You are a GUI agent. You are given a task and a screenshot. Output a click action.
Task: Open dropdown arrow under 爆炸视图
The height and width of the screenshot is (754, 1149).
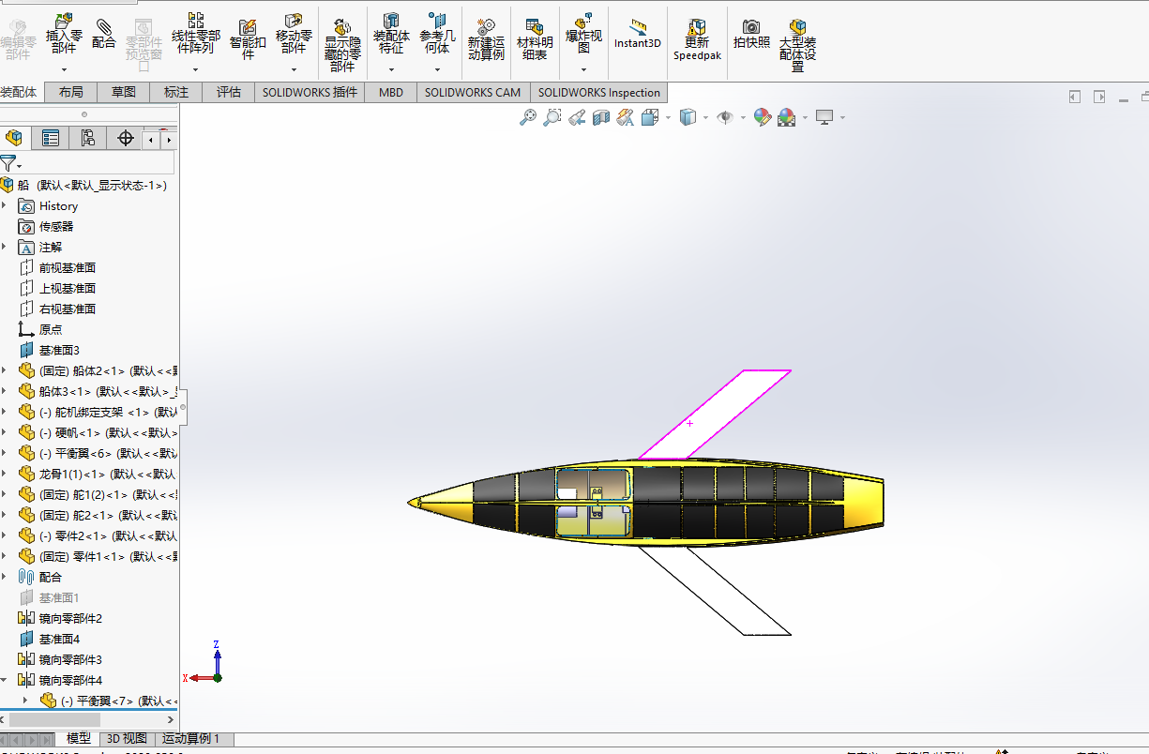click(583, 69)
